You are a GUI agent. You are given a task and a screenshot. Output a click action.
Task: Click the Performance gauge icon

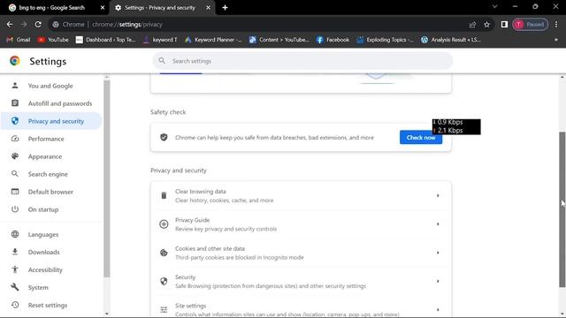[15, 139]
